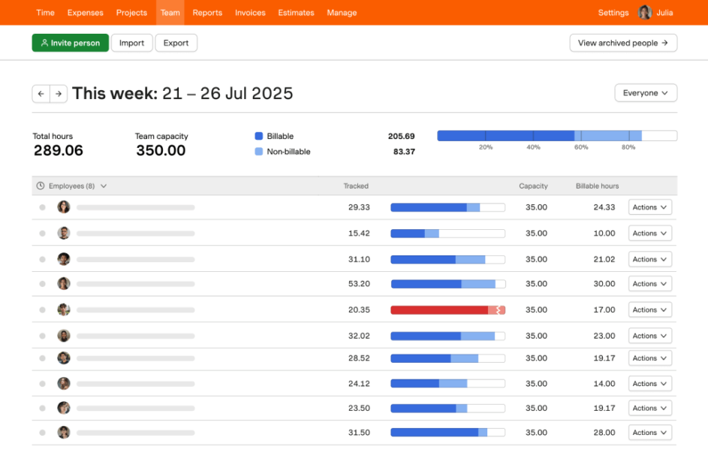The width and height of the screenshot is (708, 468).
Task: Switch to the Reports tab
Action: [207, 12]
